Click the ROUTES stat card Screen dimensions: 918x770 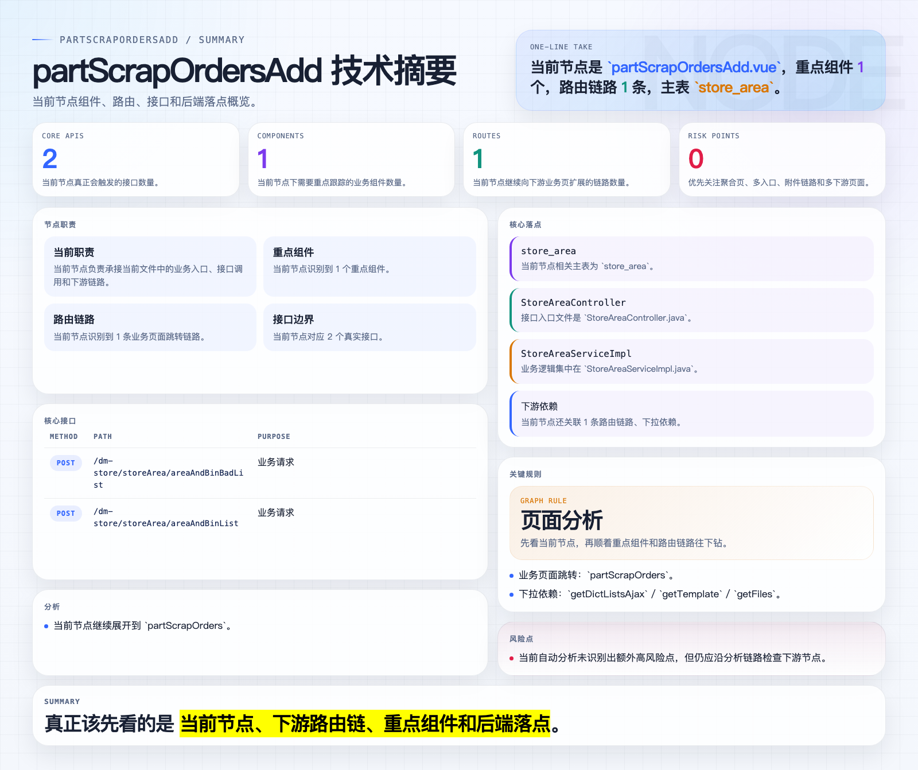pyautogui.click(x=567, y=160)
